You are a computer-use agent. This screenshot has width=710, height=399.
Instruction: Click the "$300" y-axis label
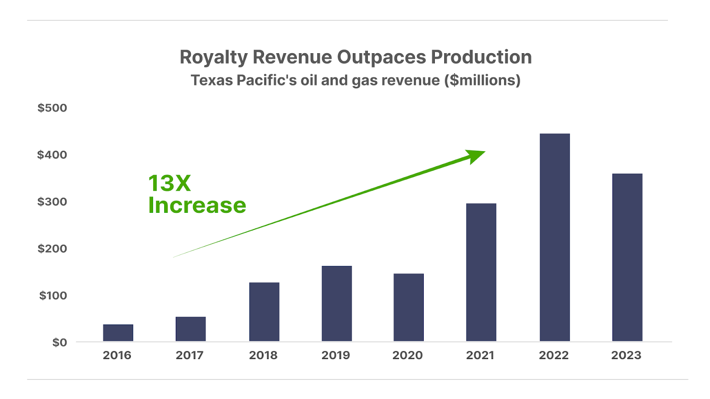click(52, 202)
